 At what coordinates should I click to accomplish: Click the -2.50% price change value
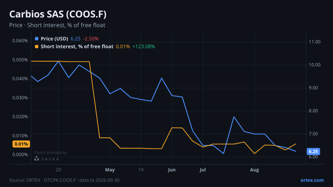pyautogui.click(x=91, y=39)
